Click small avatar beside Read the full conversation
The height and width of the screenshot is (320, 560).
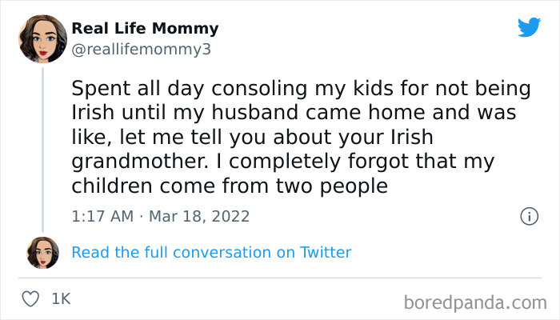(x=42, y=253)
